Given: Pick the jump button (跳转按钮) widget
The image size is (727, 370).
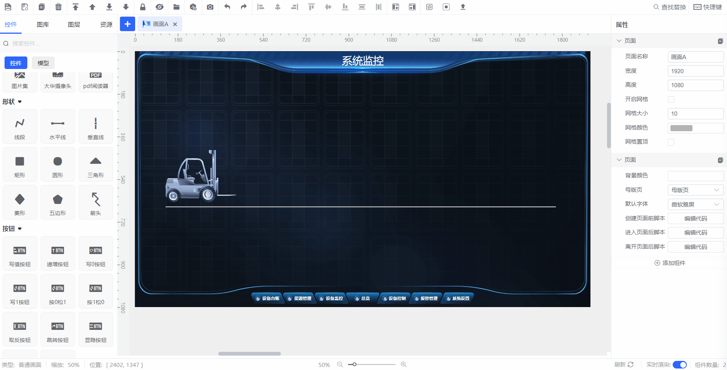Looking at the screenshot, I should click(x=58, y=330).
